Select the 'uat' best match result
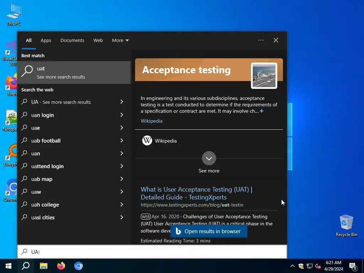 (x=74, y=73)
